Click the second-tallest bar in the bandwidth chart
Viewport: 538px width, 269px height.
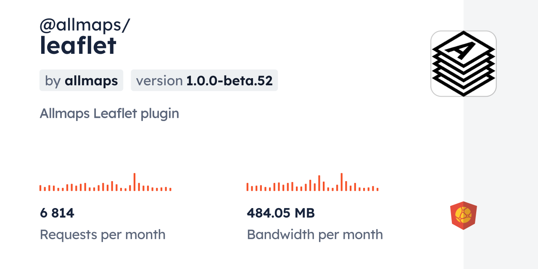pyautogui.click(x=319, y=183)
